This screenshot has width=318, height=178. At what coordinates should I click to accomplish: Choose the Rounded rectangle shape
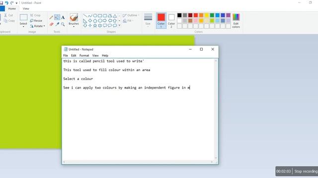click(105, 16)
